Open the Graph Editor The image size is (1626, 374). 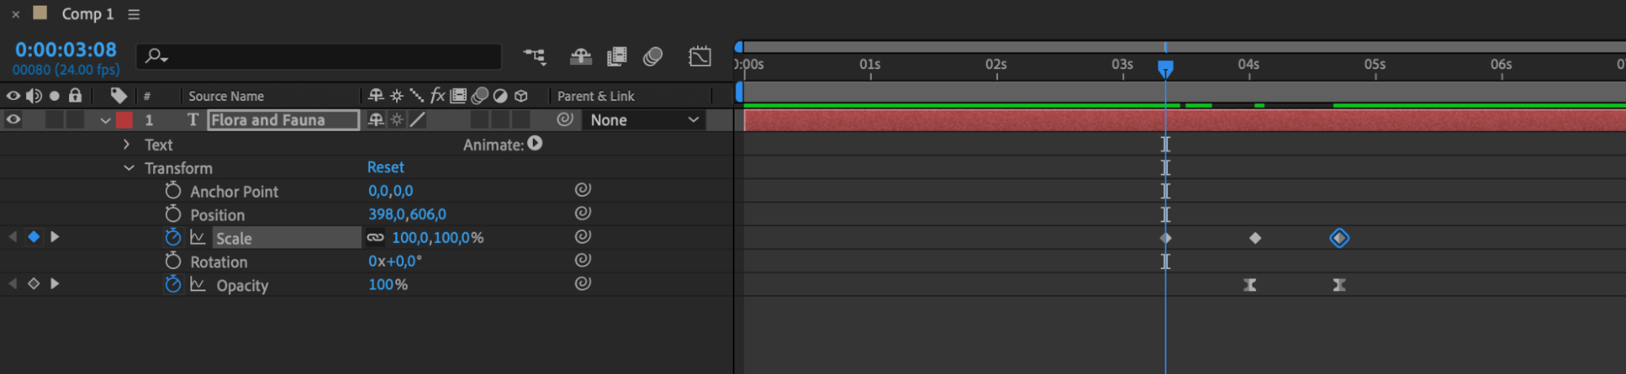700,56
